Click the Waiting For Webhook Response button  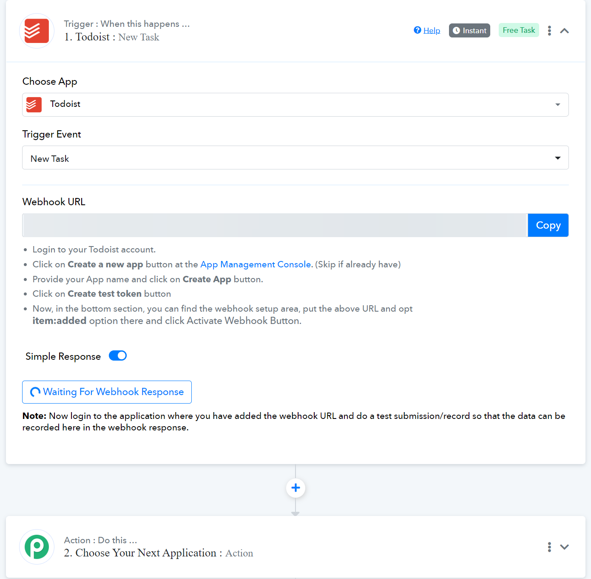click(107, 392)
